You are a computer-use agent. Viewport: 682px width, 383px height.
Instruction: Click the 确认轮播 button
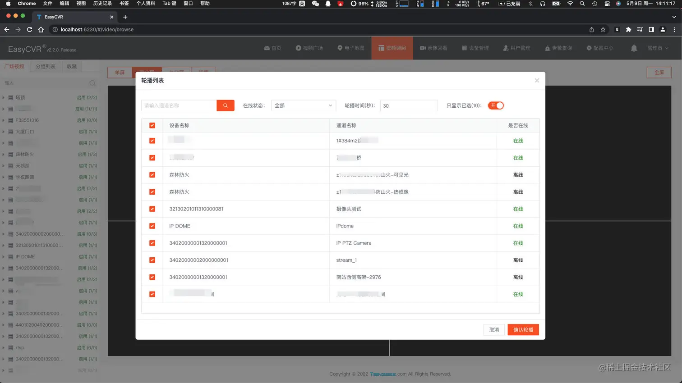coord(523,330)
